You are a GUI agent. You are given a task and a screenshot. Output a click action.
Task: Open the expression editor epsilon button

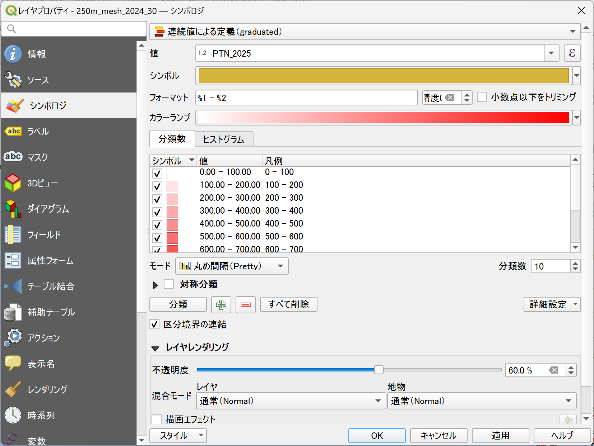tap(572, 53)
